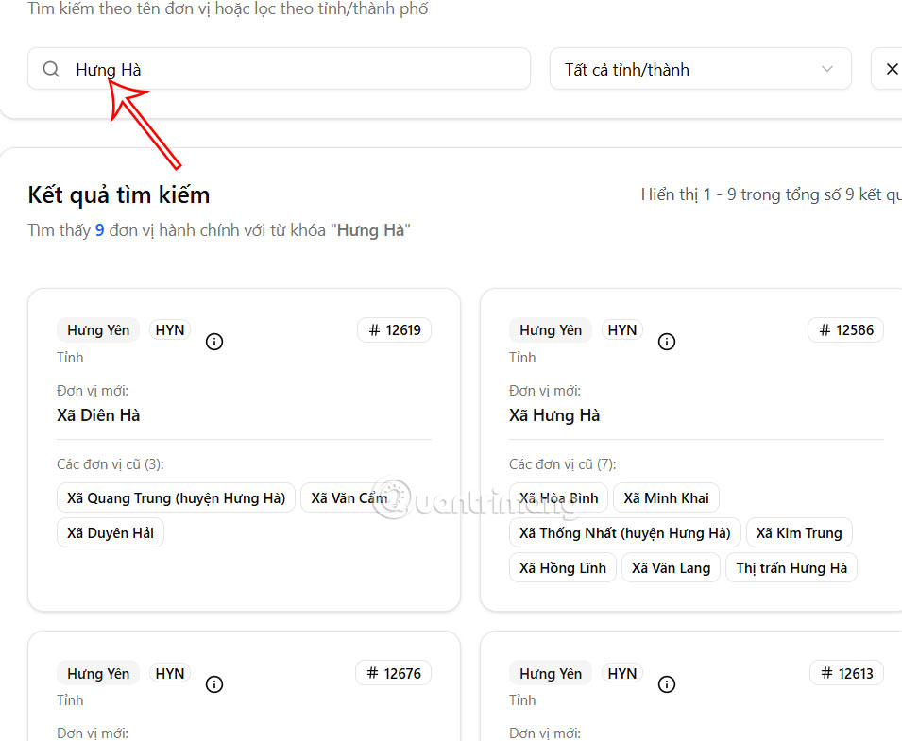The image size is (902, 741).
Task: Click the Xã Kim Trung old unit tag
Action: click(x=799, y=532)
